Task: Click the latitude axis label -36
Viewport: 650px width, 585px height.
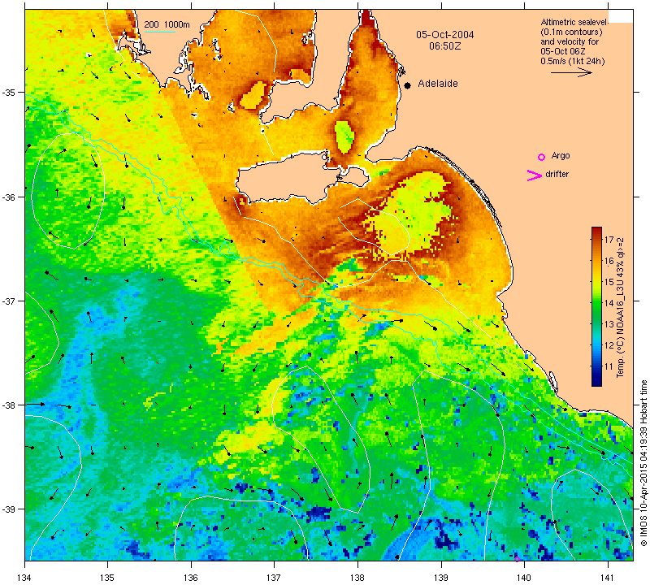Action: point(9,197)
